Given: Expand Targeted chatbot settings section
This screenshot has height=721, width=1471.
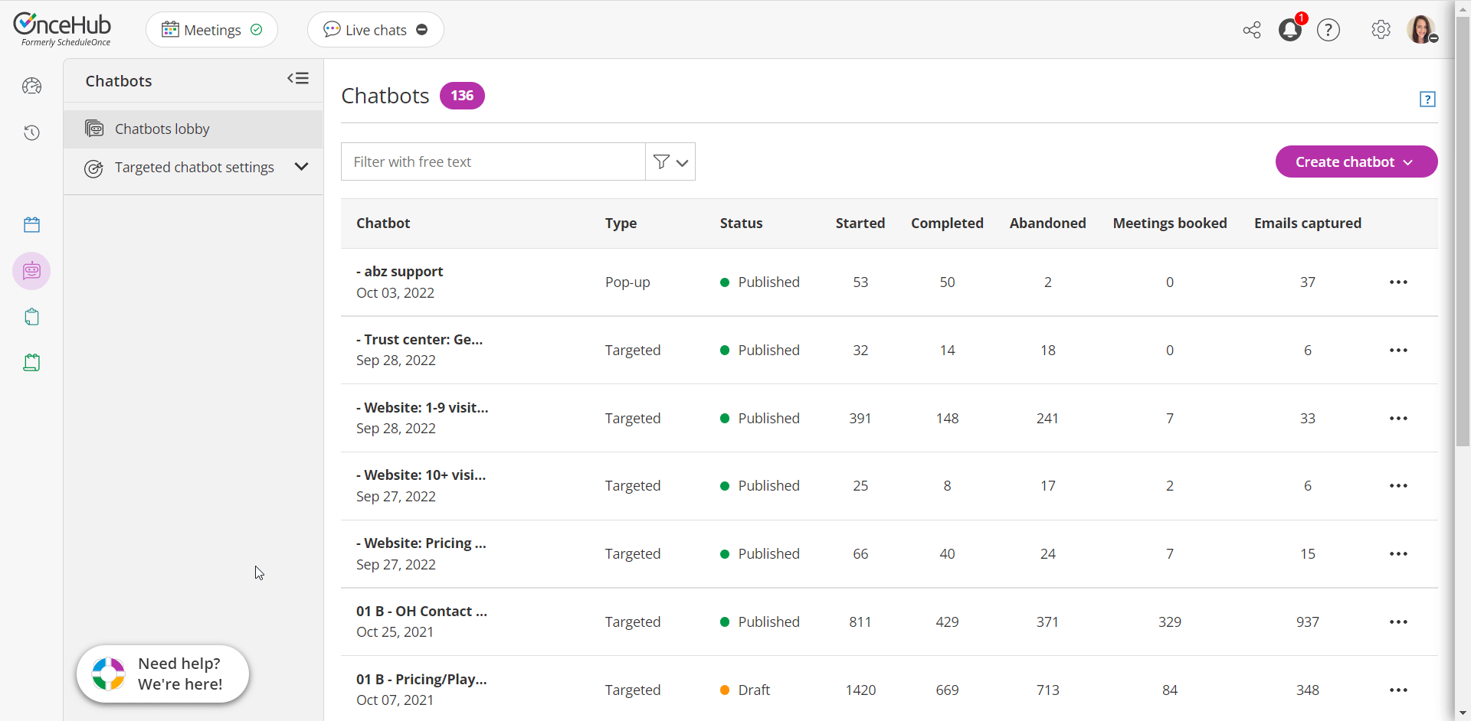Looking at the screenshot, I should tap(301, 167).
